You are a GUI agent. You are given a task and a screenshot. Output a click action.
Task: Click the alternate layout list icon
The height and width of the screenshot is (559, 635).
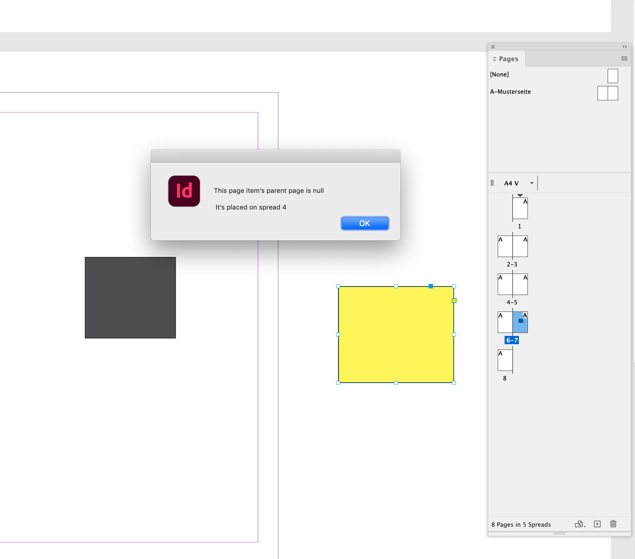pos(492,183)
